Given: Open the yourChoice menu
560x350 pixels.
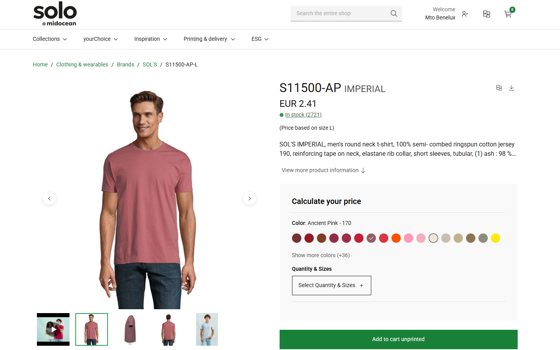Looking at the screenshot, I should (x=101, y=39).
